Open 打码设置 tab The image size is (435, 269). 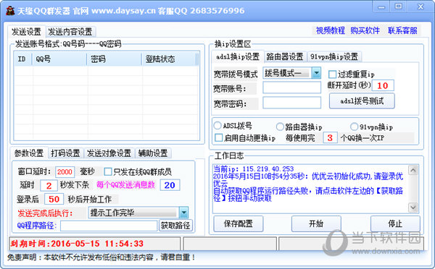[x=65, y=153]
